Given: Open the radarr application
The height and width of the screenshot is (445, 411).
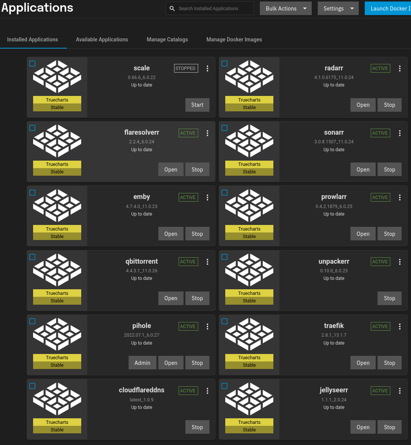Looking at the screenshot, I should [x=363, y=105].
